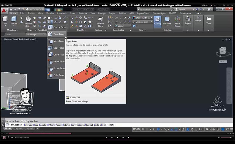Open the Start file tab

click(x=9, y=34)
